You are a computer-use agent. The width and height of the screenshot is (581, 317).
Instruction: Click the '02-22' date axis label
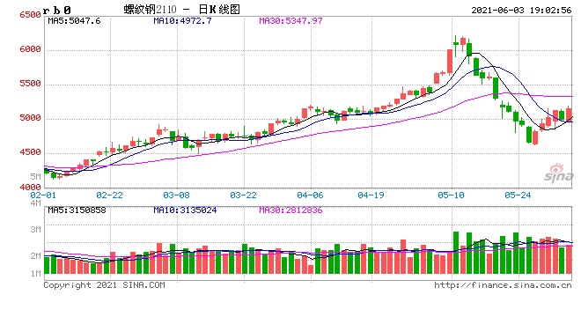pos(109,195)
